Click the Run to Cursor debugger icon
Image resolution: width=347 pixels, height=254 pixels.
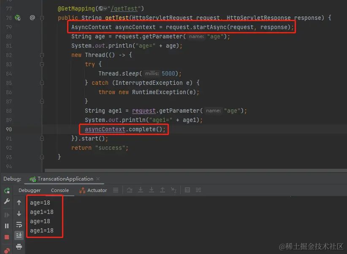click(x=173, y=190)
